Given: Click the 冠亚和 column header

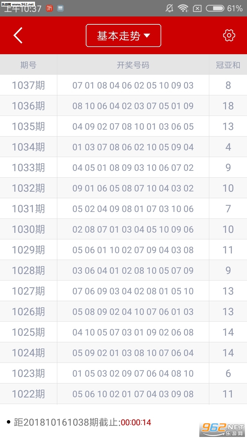Looking at the screenshot, I should pos(228,65).
